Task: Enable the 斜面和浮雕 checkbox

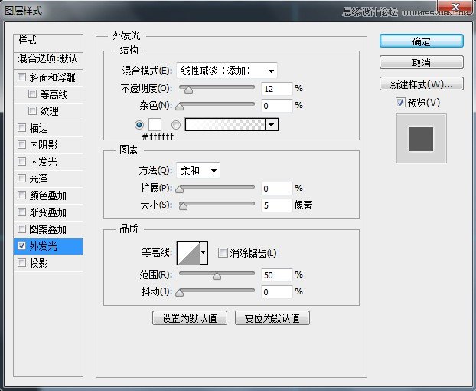Action: coord(21,77)
